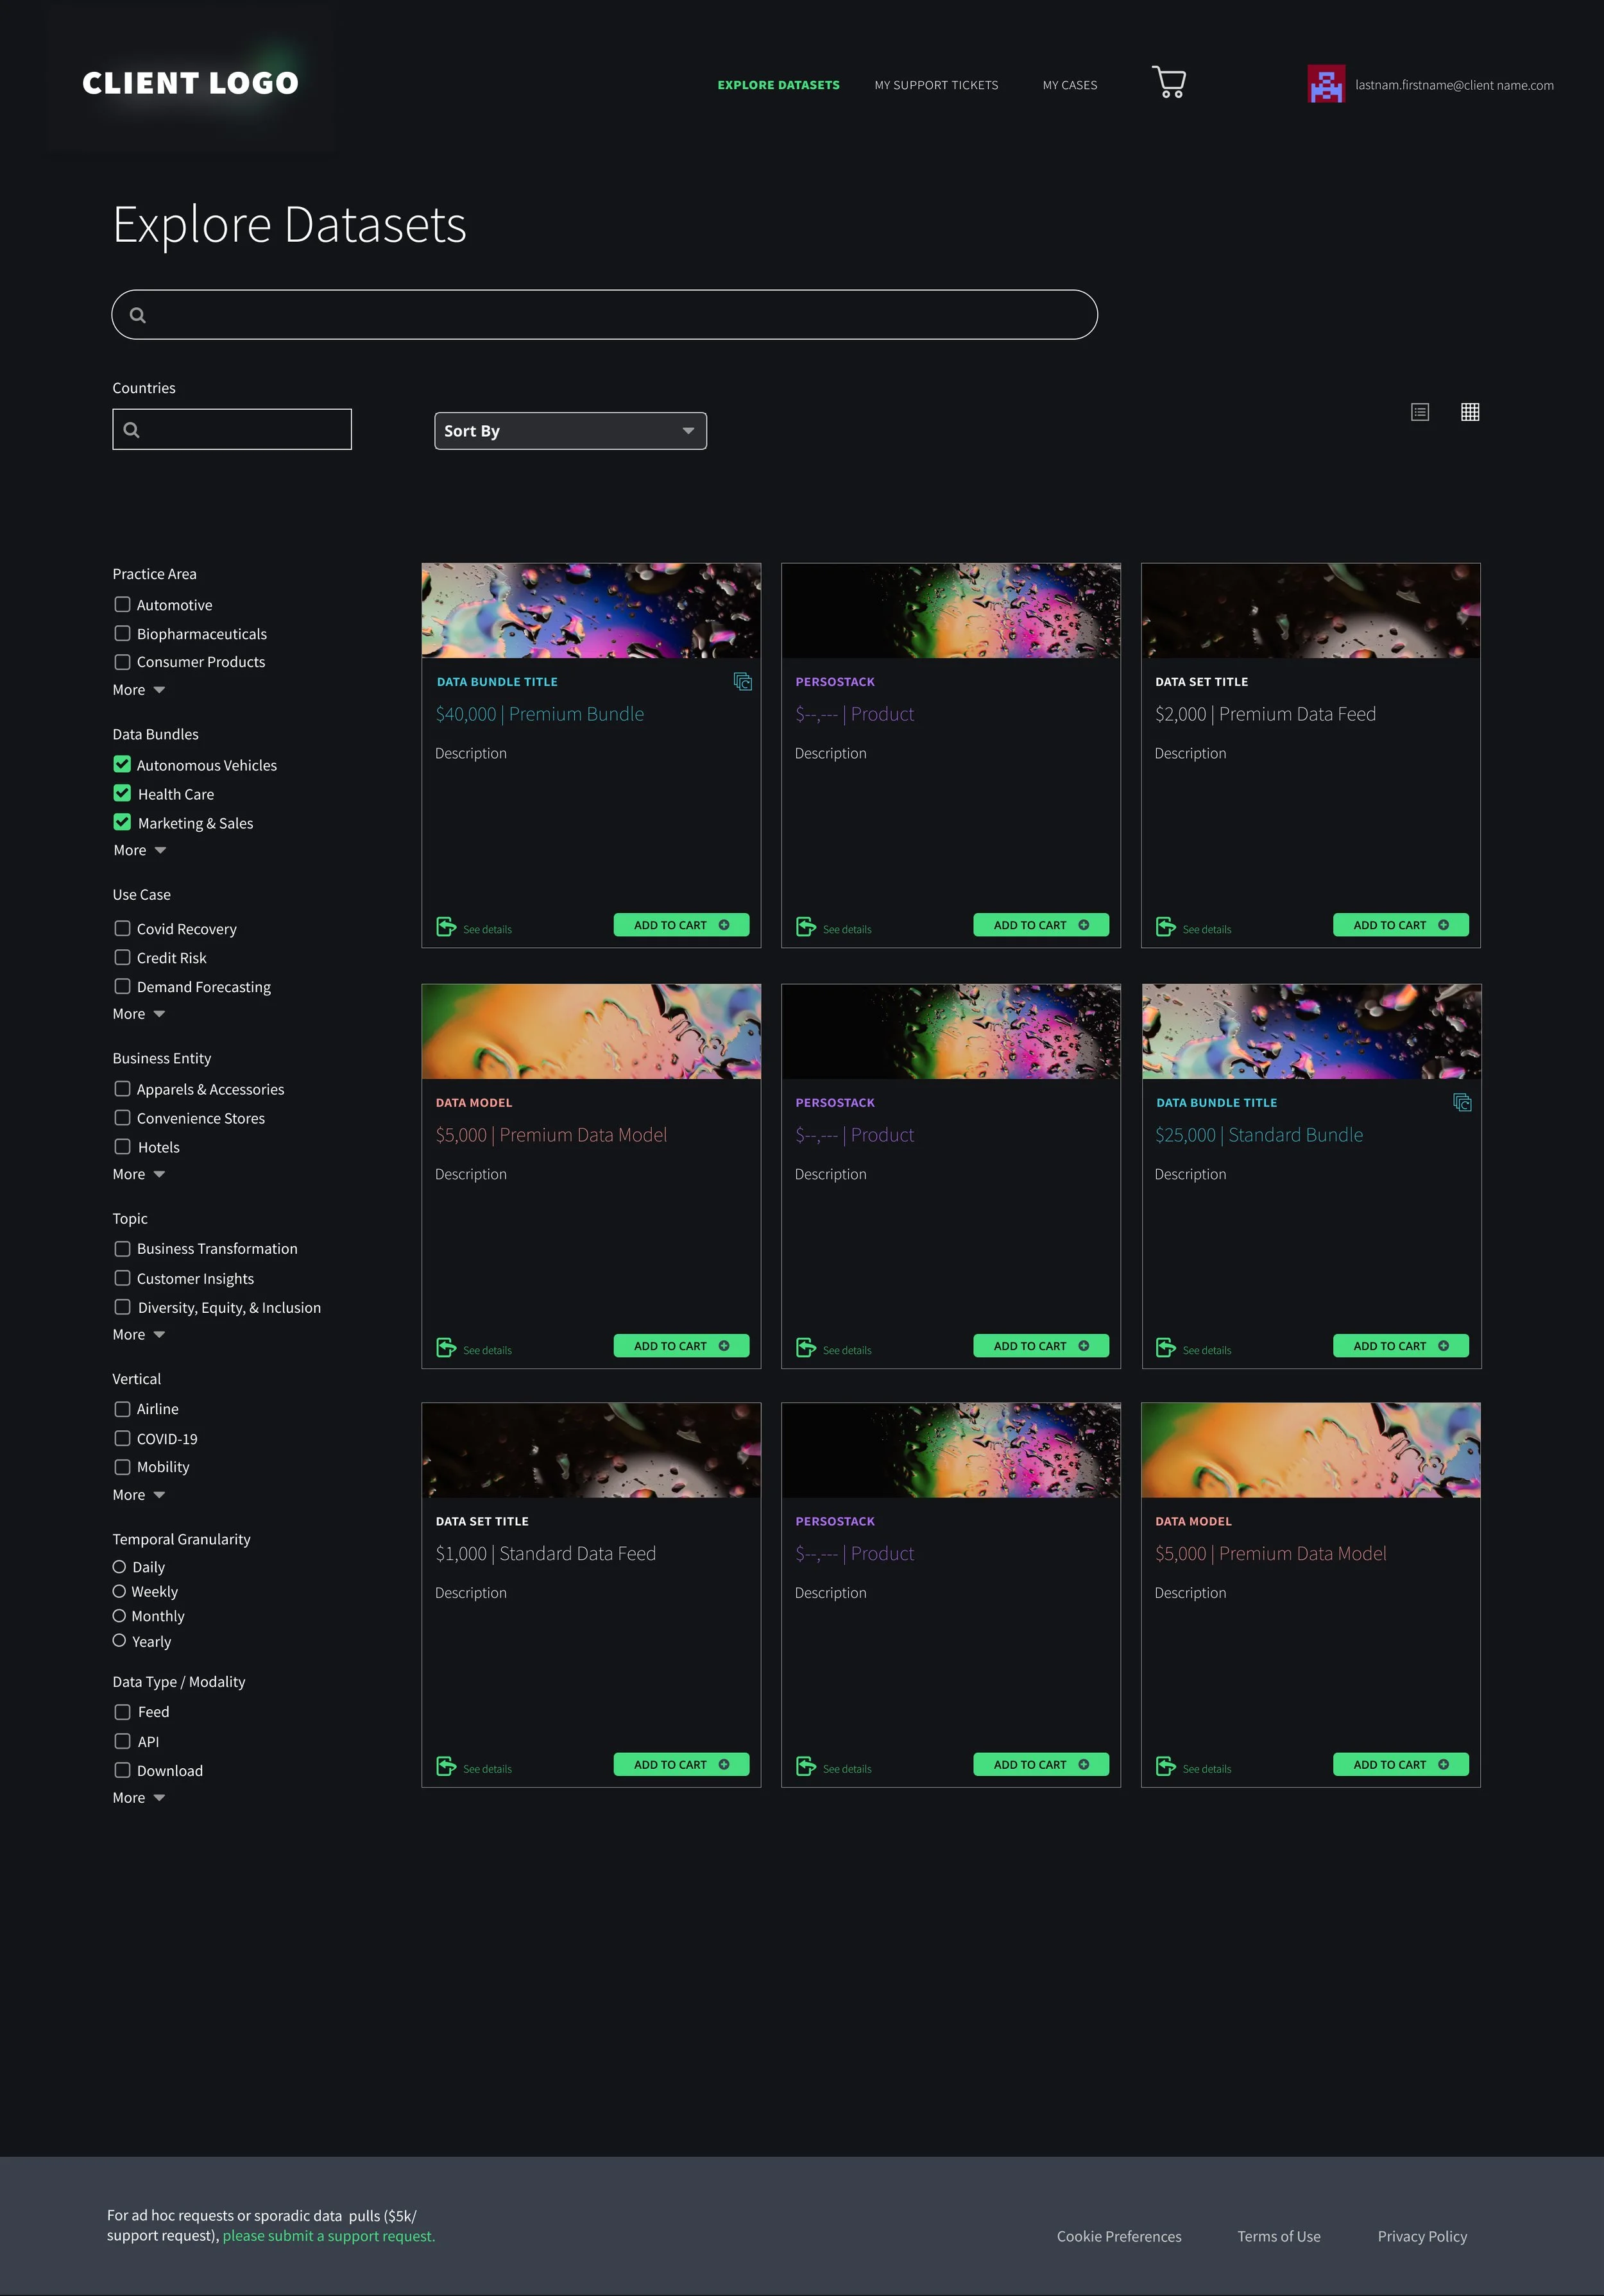Screen dimensions: 1604x2296
Task: Open the shopping cart icon
Action: pos(1169,82)
